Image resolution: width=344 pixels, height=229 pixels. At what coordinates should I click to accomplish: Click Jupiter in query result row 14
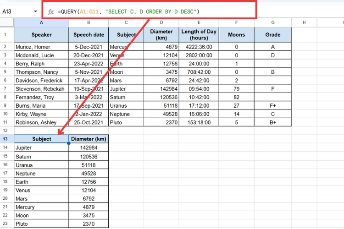[x=41, y=147]
